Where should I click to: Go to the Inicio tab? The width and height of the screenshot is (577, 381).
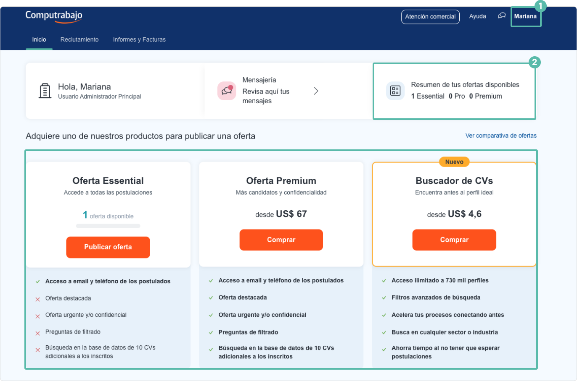[39, 39]
